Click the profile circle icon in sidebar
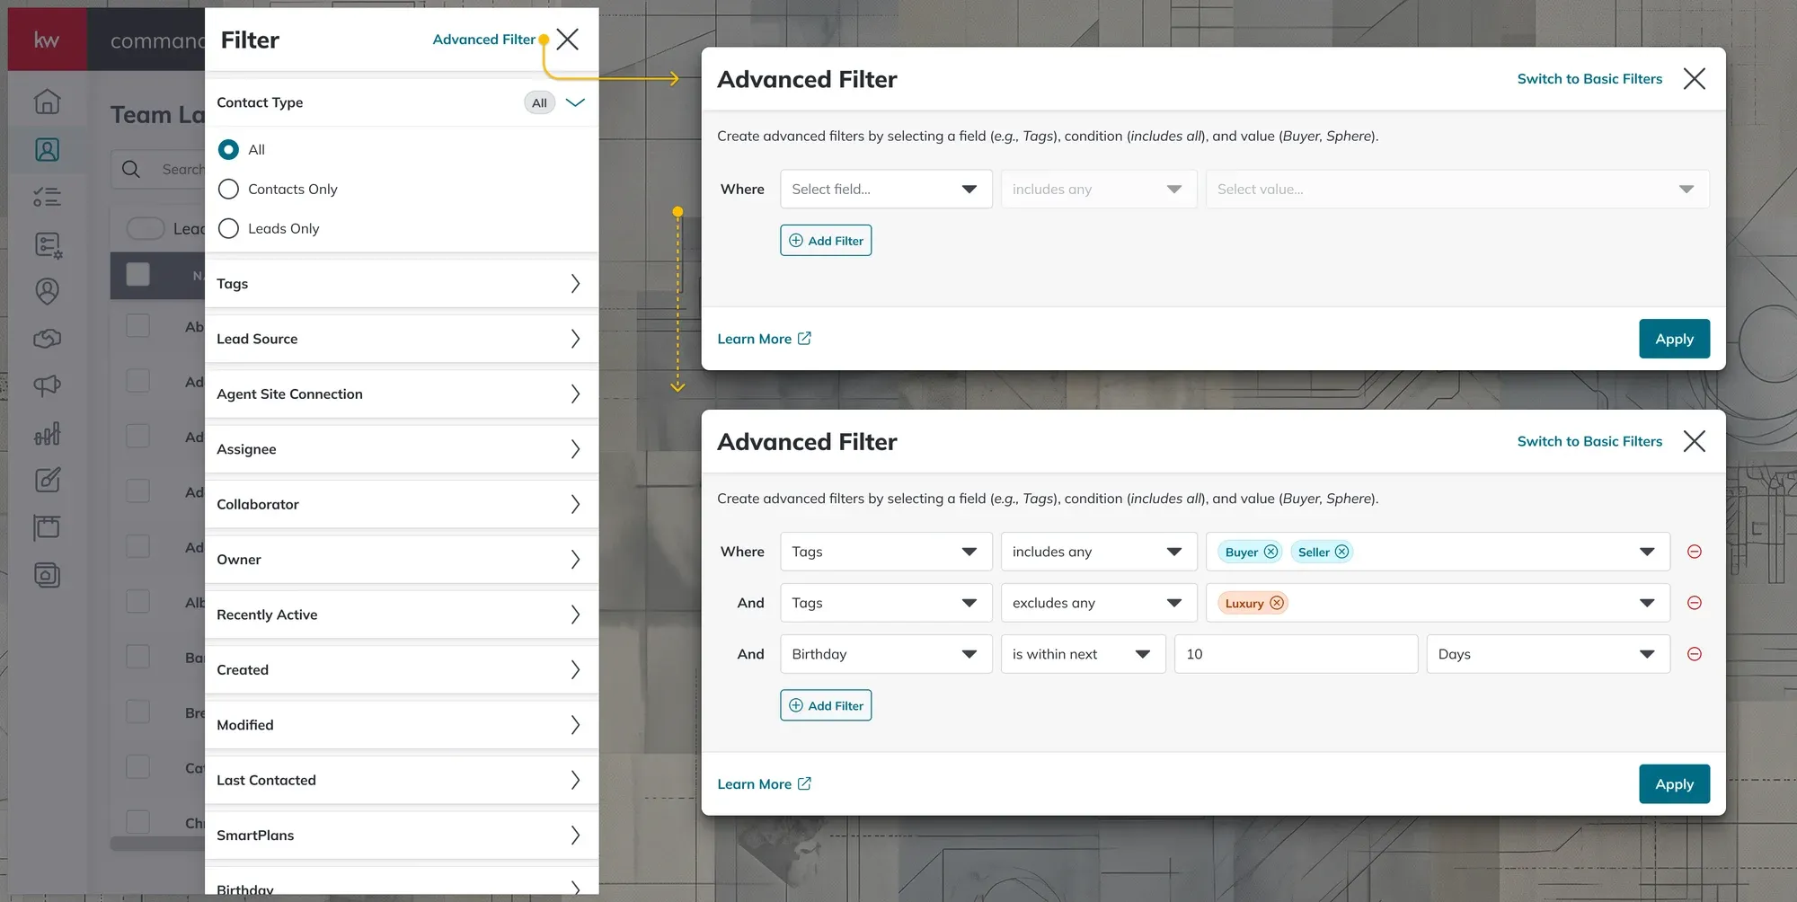This screenshot has height=902, width=1797. (x=47, y=291)
